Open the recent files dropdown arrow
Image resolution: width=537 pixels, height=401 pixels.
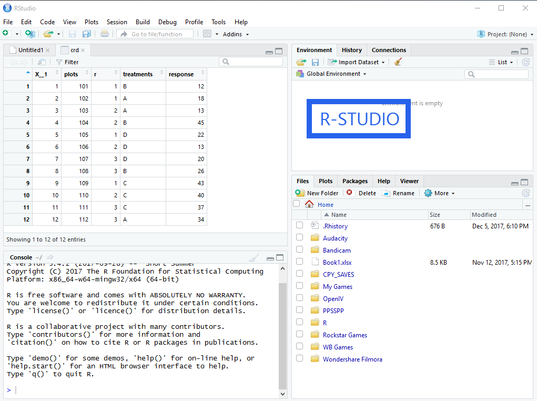[x=58, y=34]
